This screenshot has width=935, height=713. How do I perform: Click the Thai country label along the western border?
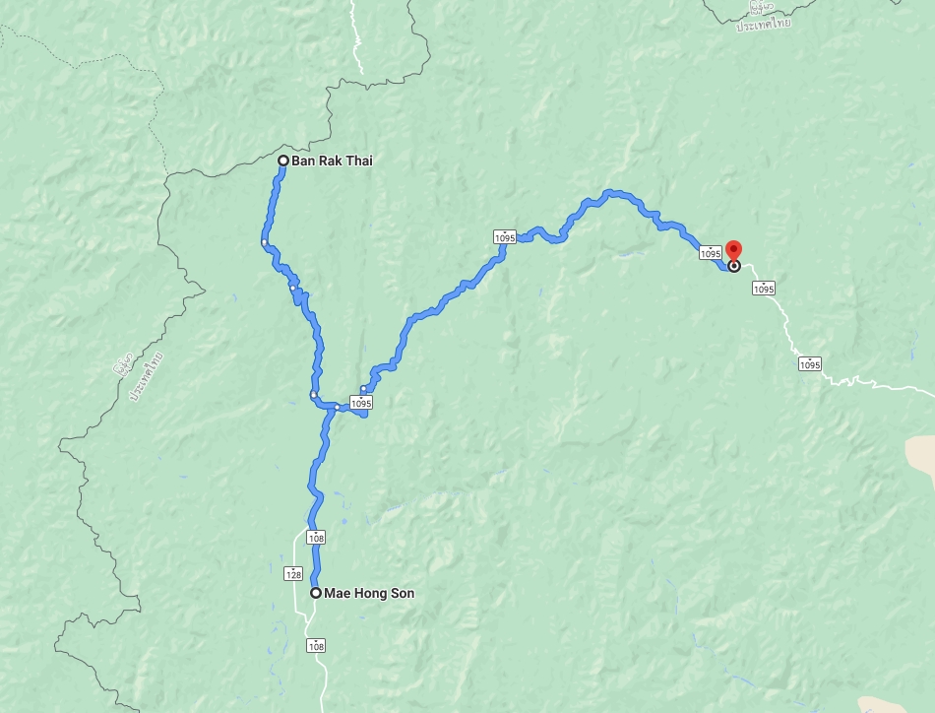coord(147,377)
